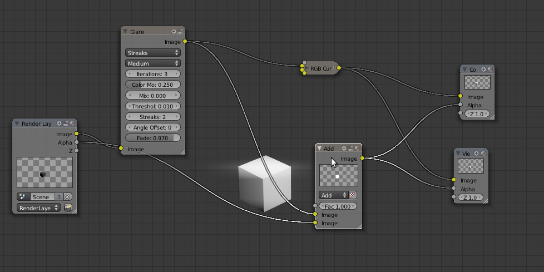The image size is (544, 272).
Task: Click the Image input socket of the Composite node
Action: coord(461,96)
